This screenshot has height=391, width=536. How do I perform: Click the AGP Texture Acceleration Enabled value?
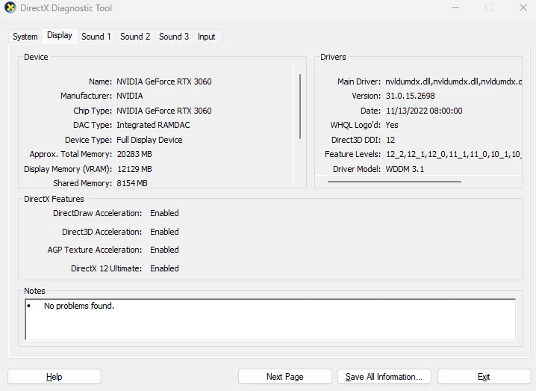[x=164, y=250]
